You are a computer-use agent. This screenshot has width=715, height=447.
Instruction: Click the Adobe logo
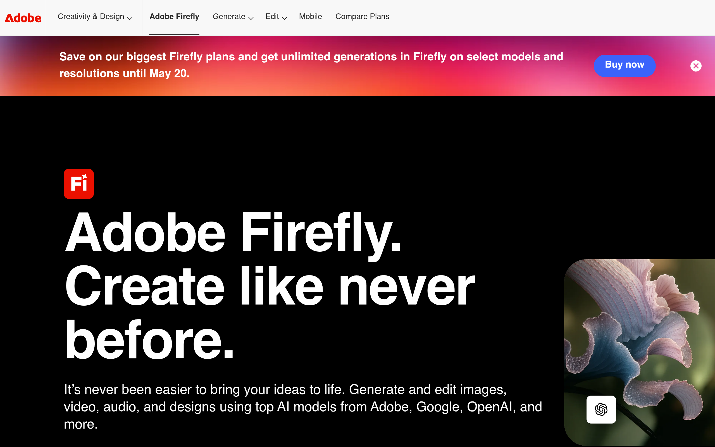coord(23,18)
